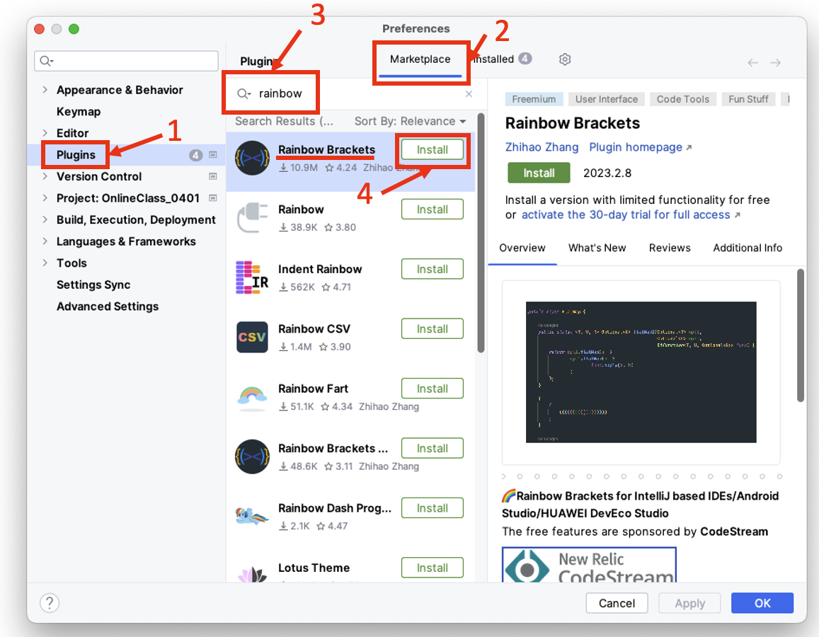Click the User Interface tag
This screenshot has height=637, width=819.
(607, 99)
